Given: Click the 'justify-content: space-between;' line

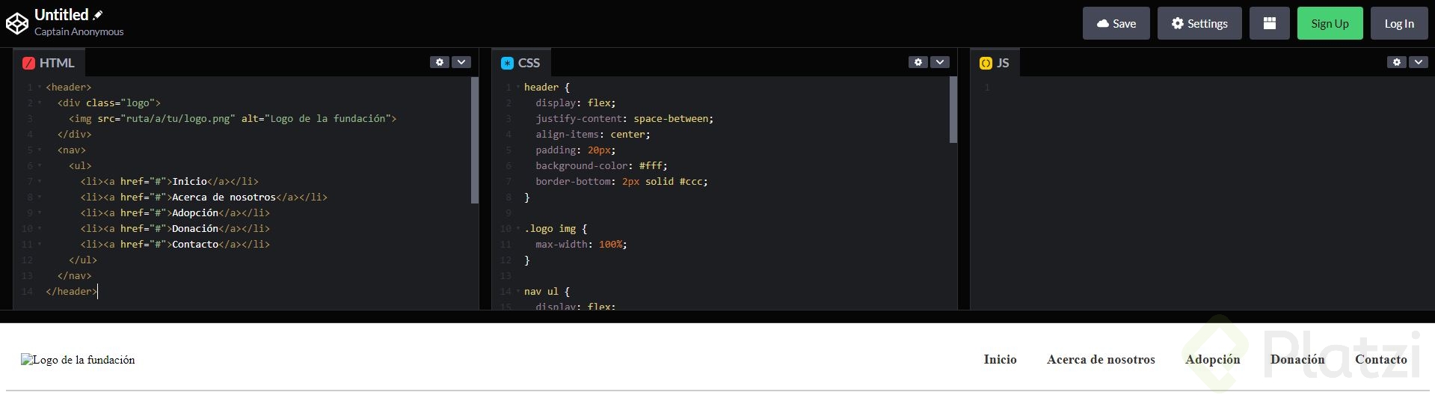Looking at the screenshot, I should click(x=624, y=119).
